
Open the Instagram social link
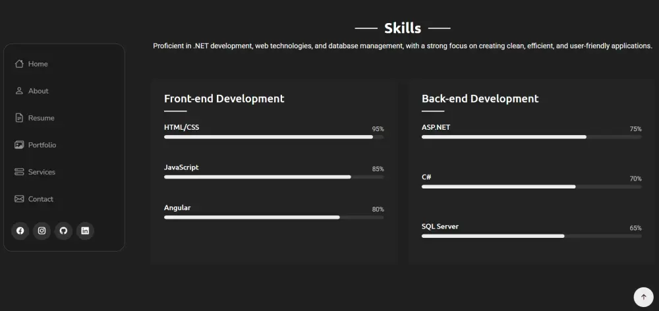(x=42, y=231)
